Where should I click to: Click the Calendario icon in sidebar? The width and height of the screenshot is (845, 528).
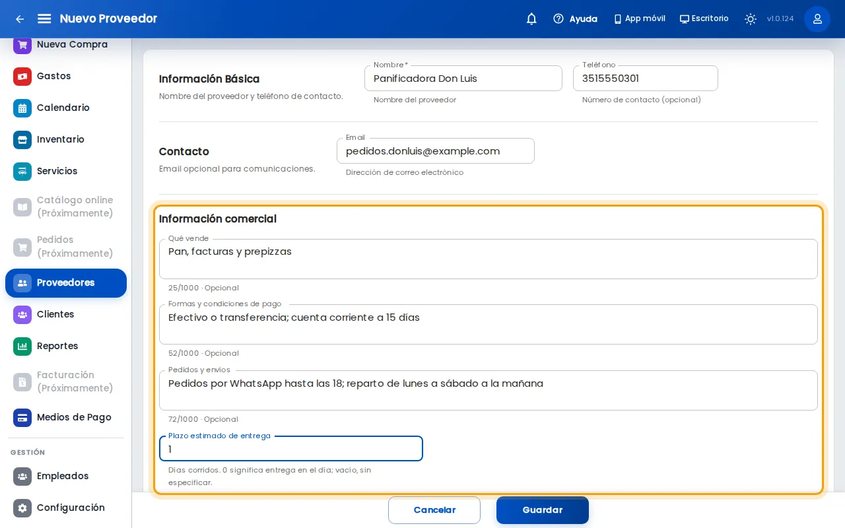(22, 108)
